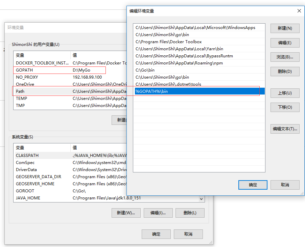Click 值 column header in system variables

pos(98,147)
